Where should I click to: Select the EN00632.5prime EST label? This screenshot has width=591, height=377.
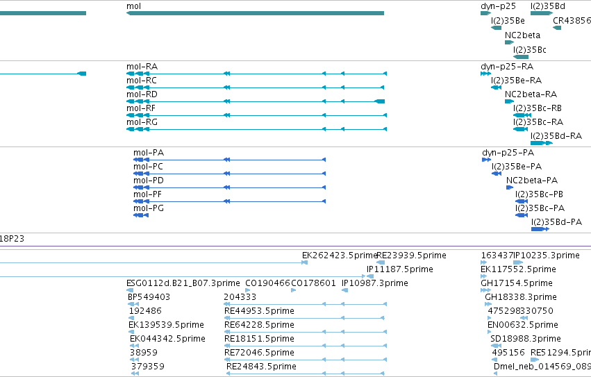click(x=523, y=325)
